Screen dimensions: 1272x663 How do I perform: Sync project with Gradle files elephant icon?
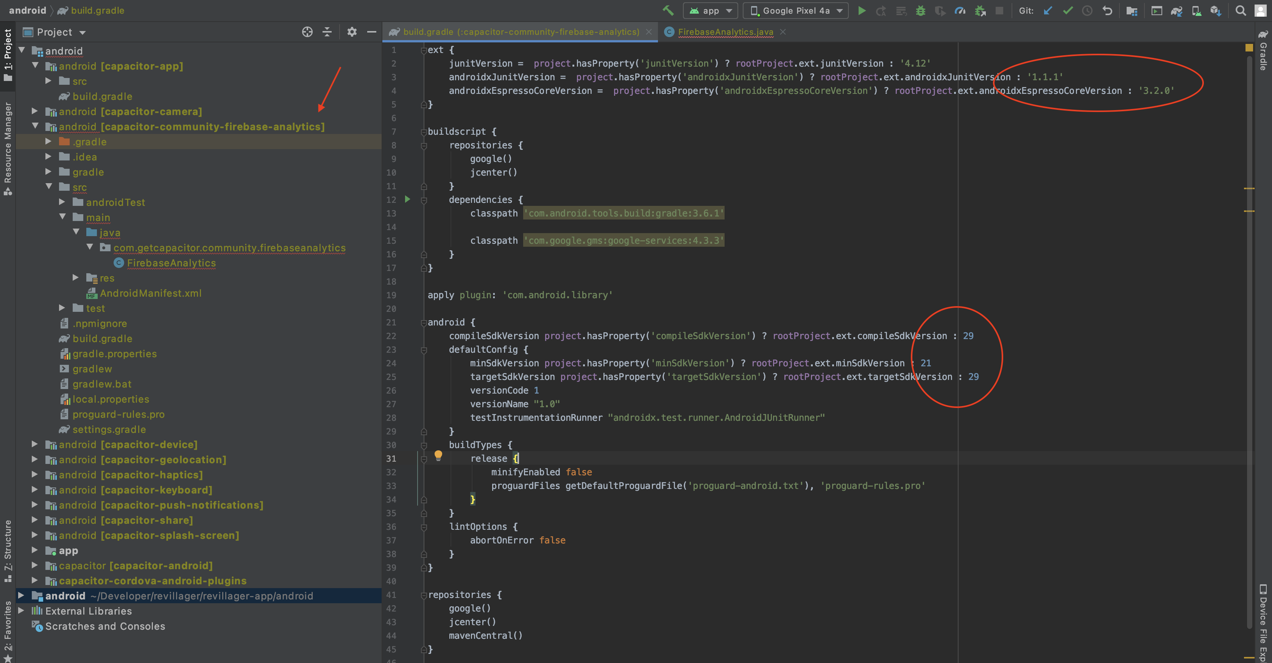point(1176,10)
